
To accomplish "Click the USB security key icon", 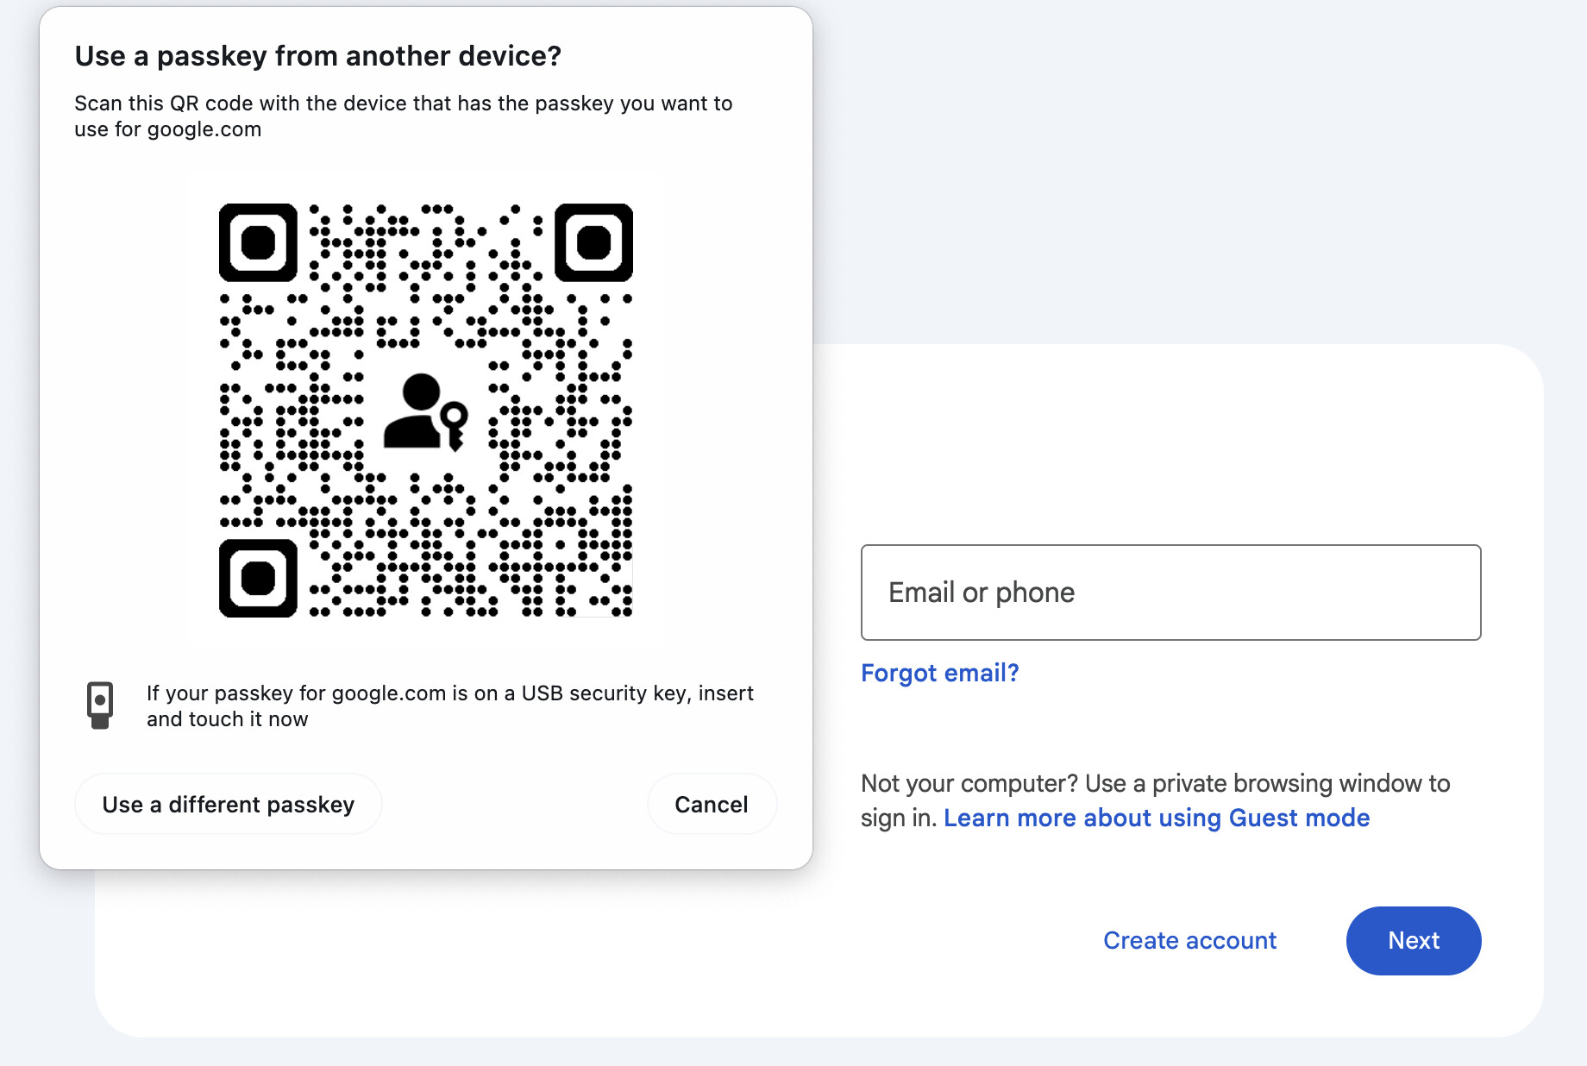I will 100,705.
